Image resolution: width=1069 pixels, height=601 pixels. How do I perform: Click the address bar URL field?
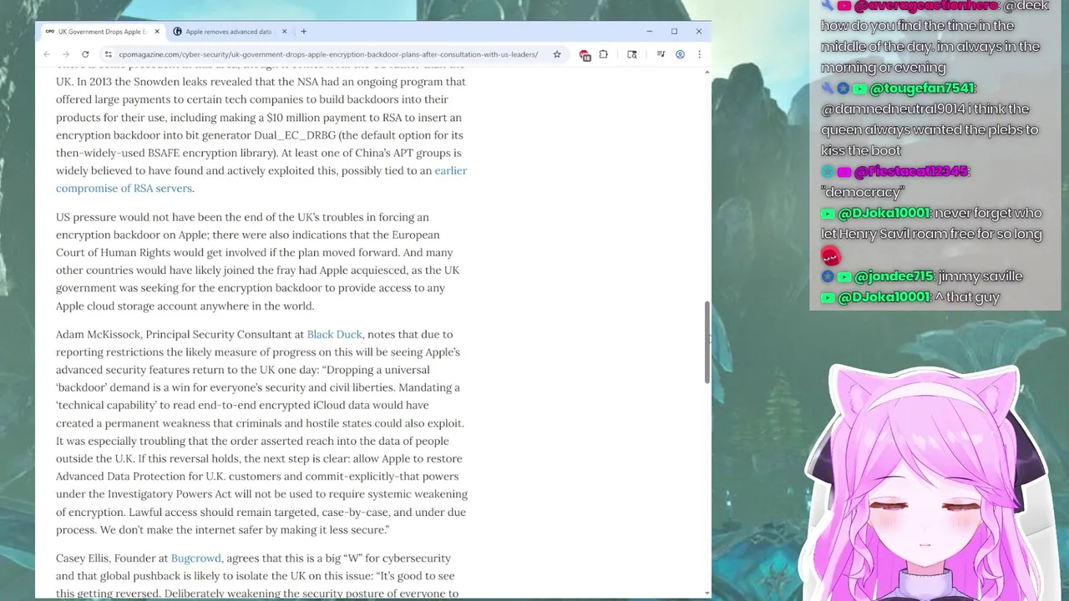(x=328, y=54)
